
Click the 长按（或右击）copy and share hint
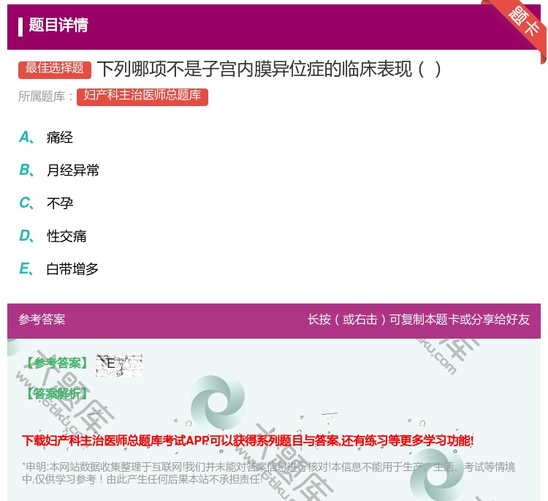(x=418, y=320)
